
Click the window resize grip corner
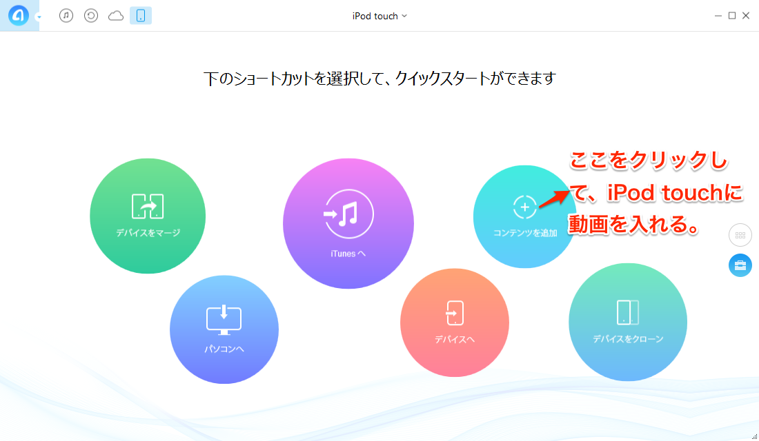[x=755, y=437]
